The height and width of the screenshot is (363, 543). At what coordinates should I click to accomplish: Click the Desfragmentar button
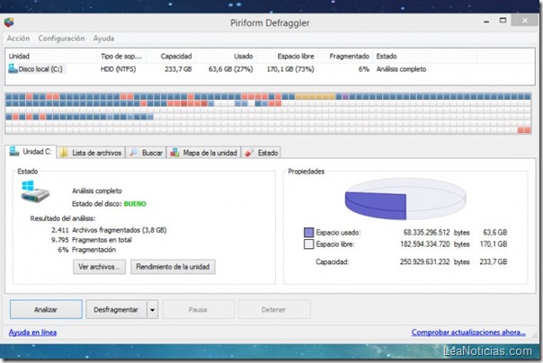click(116, 309)
